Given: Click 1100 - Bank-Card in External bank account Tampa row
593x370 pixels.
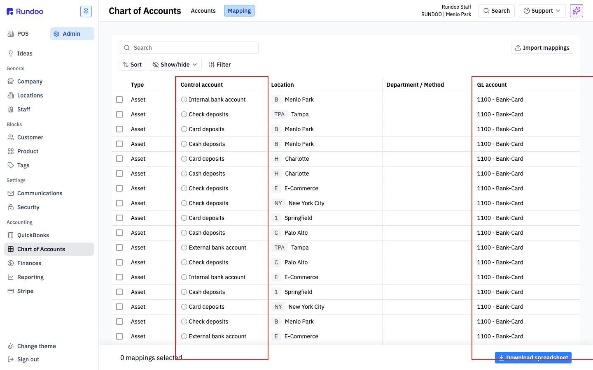Looking at the screenshot, I should click(500, 247).
